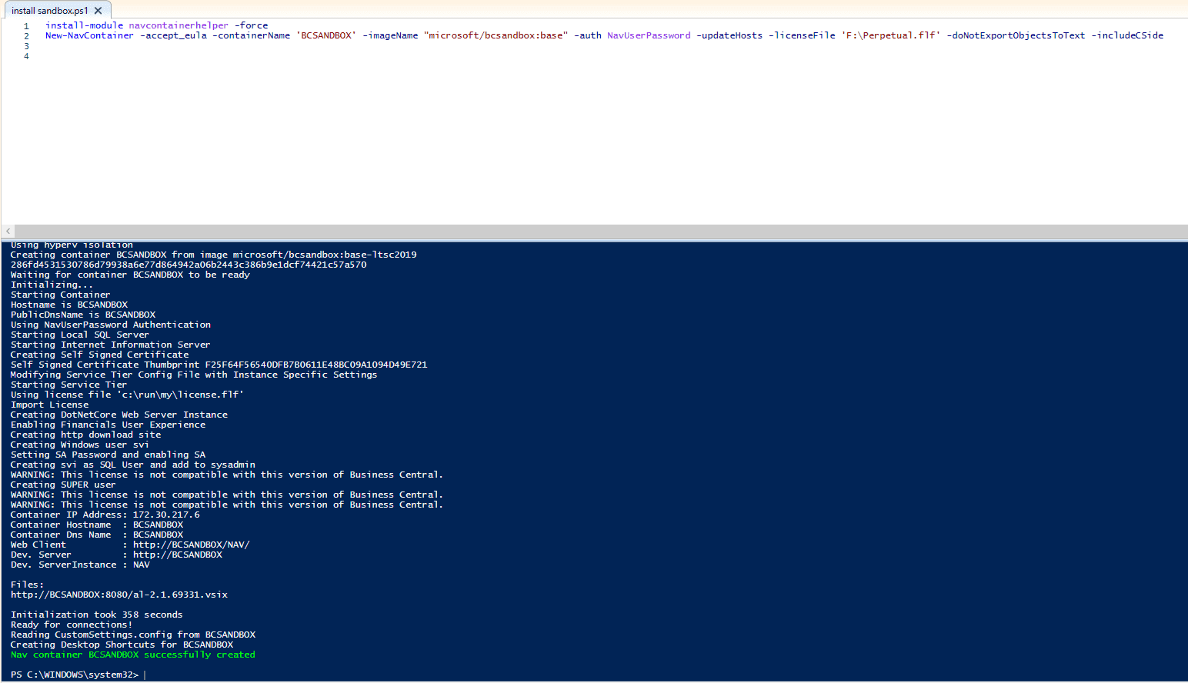Click 'Nav container BCSANDBOX successfully created' message
1188x683 pixels.
point(133,655)
